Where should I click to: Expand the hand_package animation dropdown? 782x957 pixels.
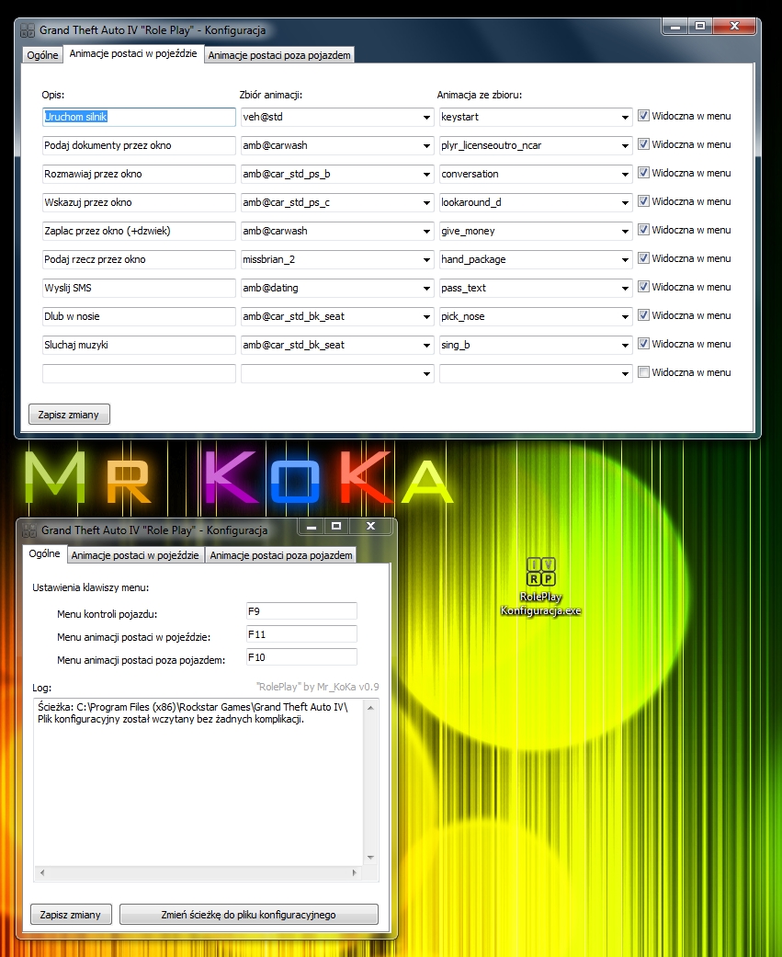pyautogui.click(x=625, y=259)
